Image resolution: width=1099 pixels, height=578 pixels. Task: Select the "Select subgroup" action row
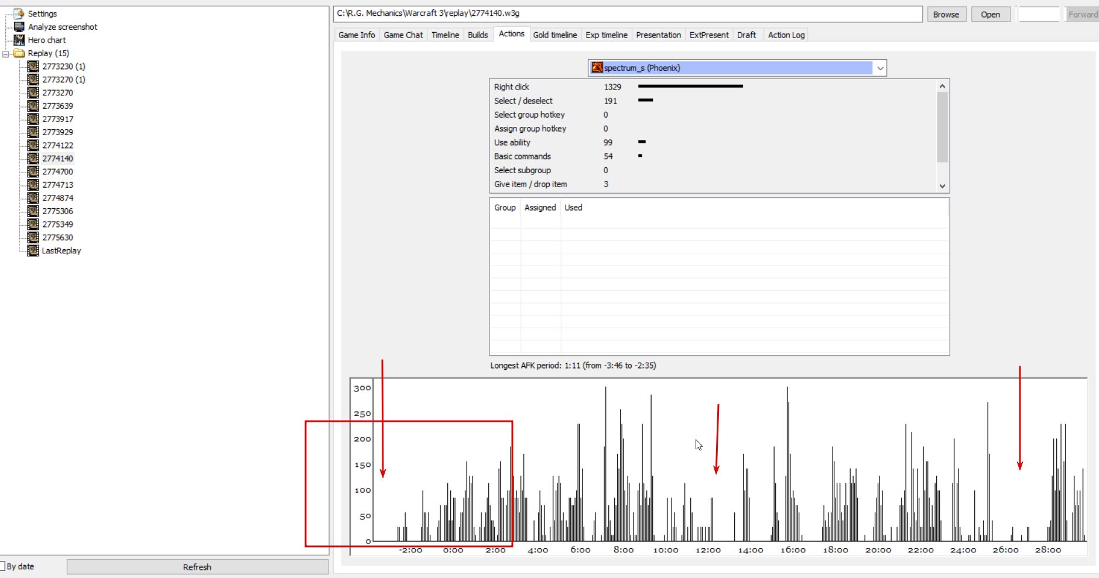pyautogui.click(x=713, y=170)
